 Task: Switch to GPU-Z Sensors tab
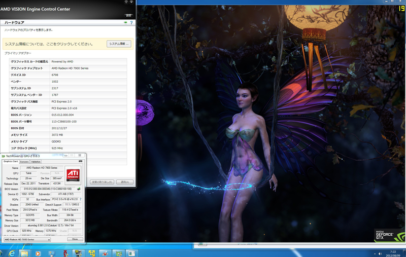pyautogui.click(x=24, y=162)
